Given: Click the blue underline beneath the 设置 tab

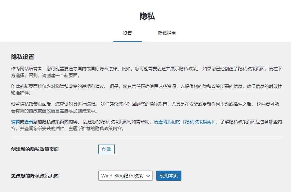Looking at the screenshot, I should coord(127,41).
